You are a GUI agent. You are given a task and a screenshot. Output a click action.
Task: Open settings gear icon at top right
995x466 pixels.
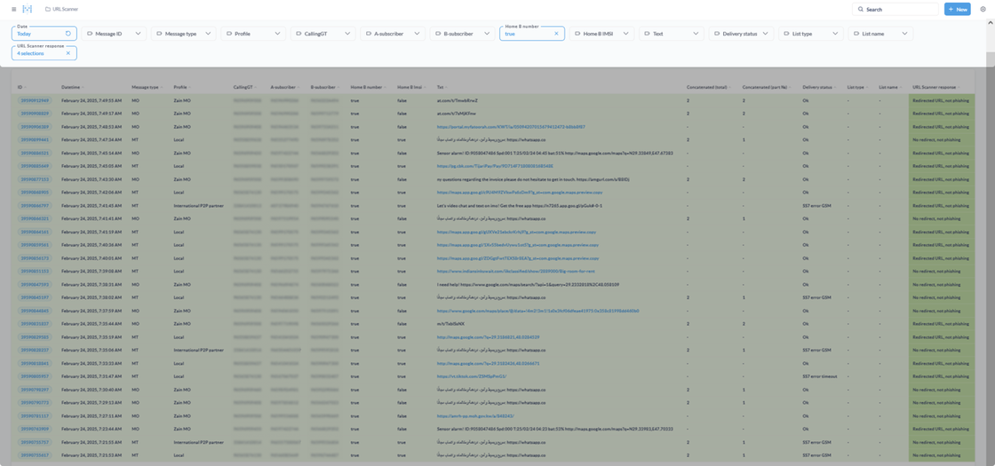coord(983,9)
